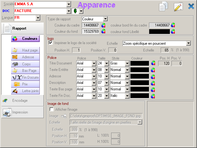The image size is (197, 148).
Task: Click the black Adresse font color swatch
Action: point(140,76)
